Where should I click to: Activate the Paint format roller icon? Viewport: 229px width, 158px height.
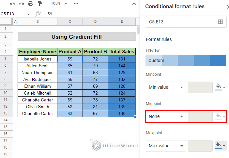(40, 3)
